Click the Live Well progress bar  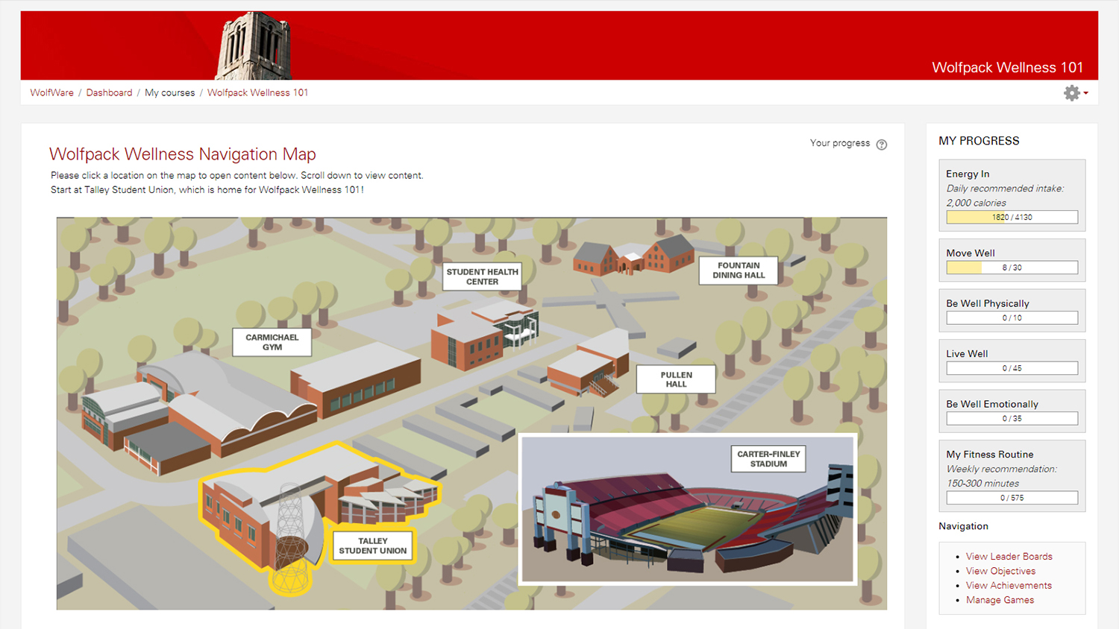pos(1012,368)
